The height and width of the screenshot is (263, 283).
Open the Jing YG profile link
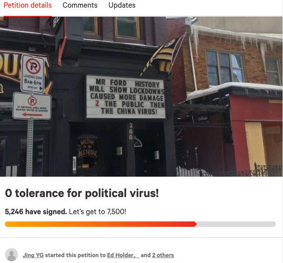[x=33, y=255]
